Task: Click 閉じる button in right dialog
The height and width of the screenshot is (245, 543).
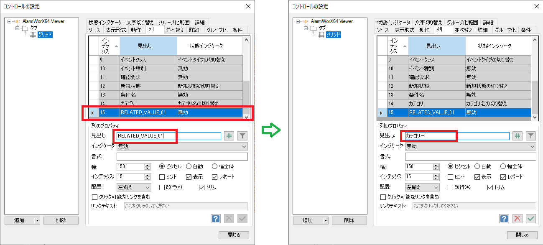Action: pyautogui.click(x=522, y=235)
